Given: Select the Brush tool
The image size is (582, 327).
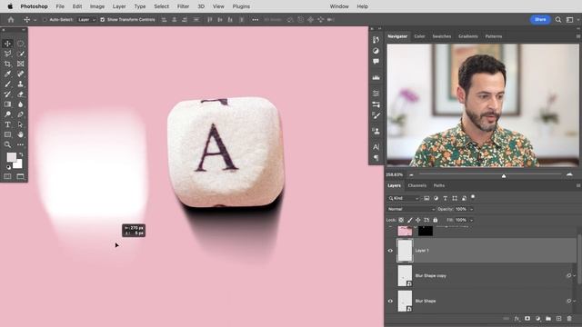Looking at the screenshot, I should click(7, 84).
